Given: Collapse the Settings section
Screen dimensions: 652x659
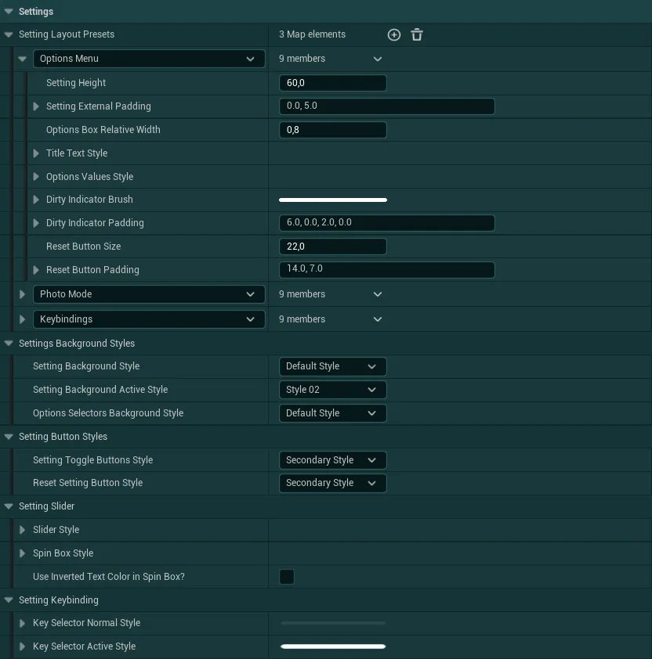Looking at the screenshot, I should pyautogui.click(x=9, y=11).
